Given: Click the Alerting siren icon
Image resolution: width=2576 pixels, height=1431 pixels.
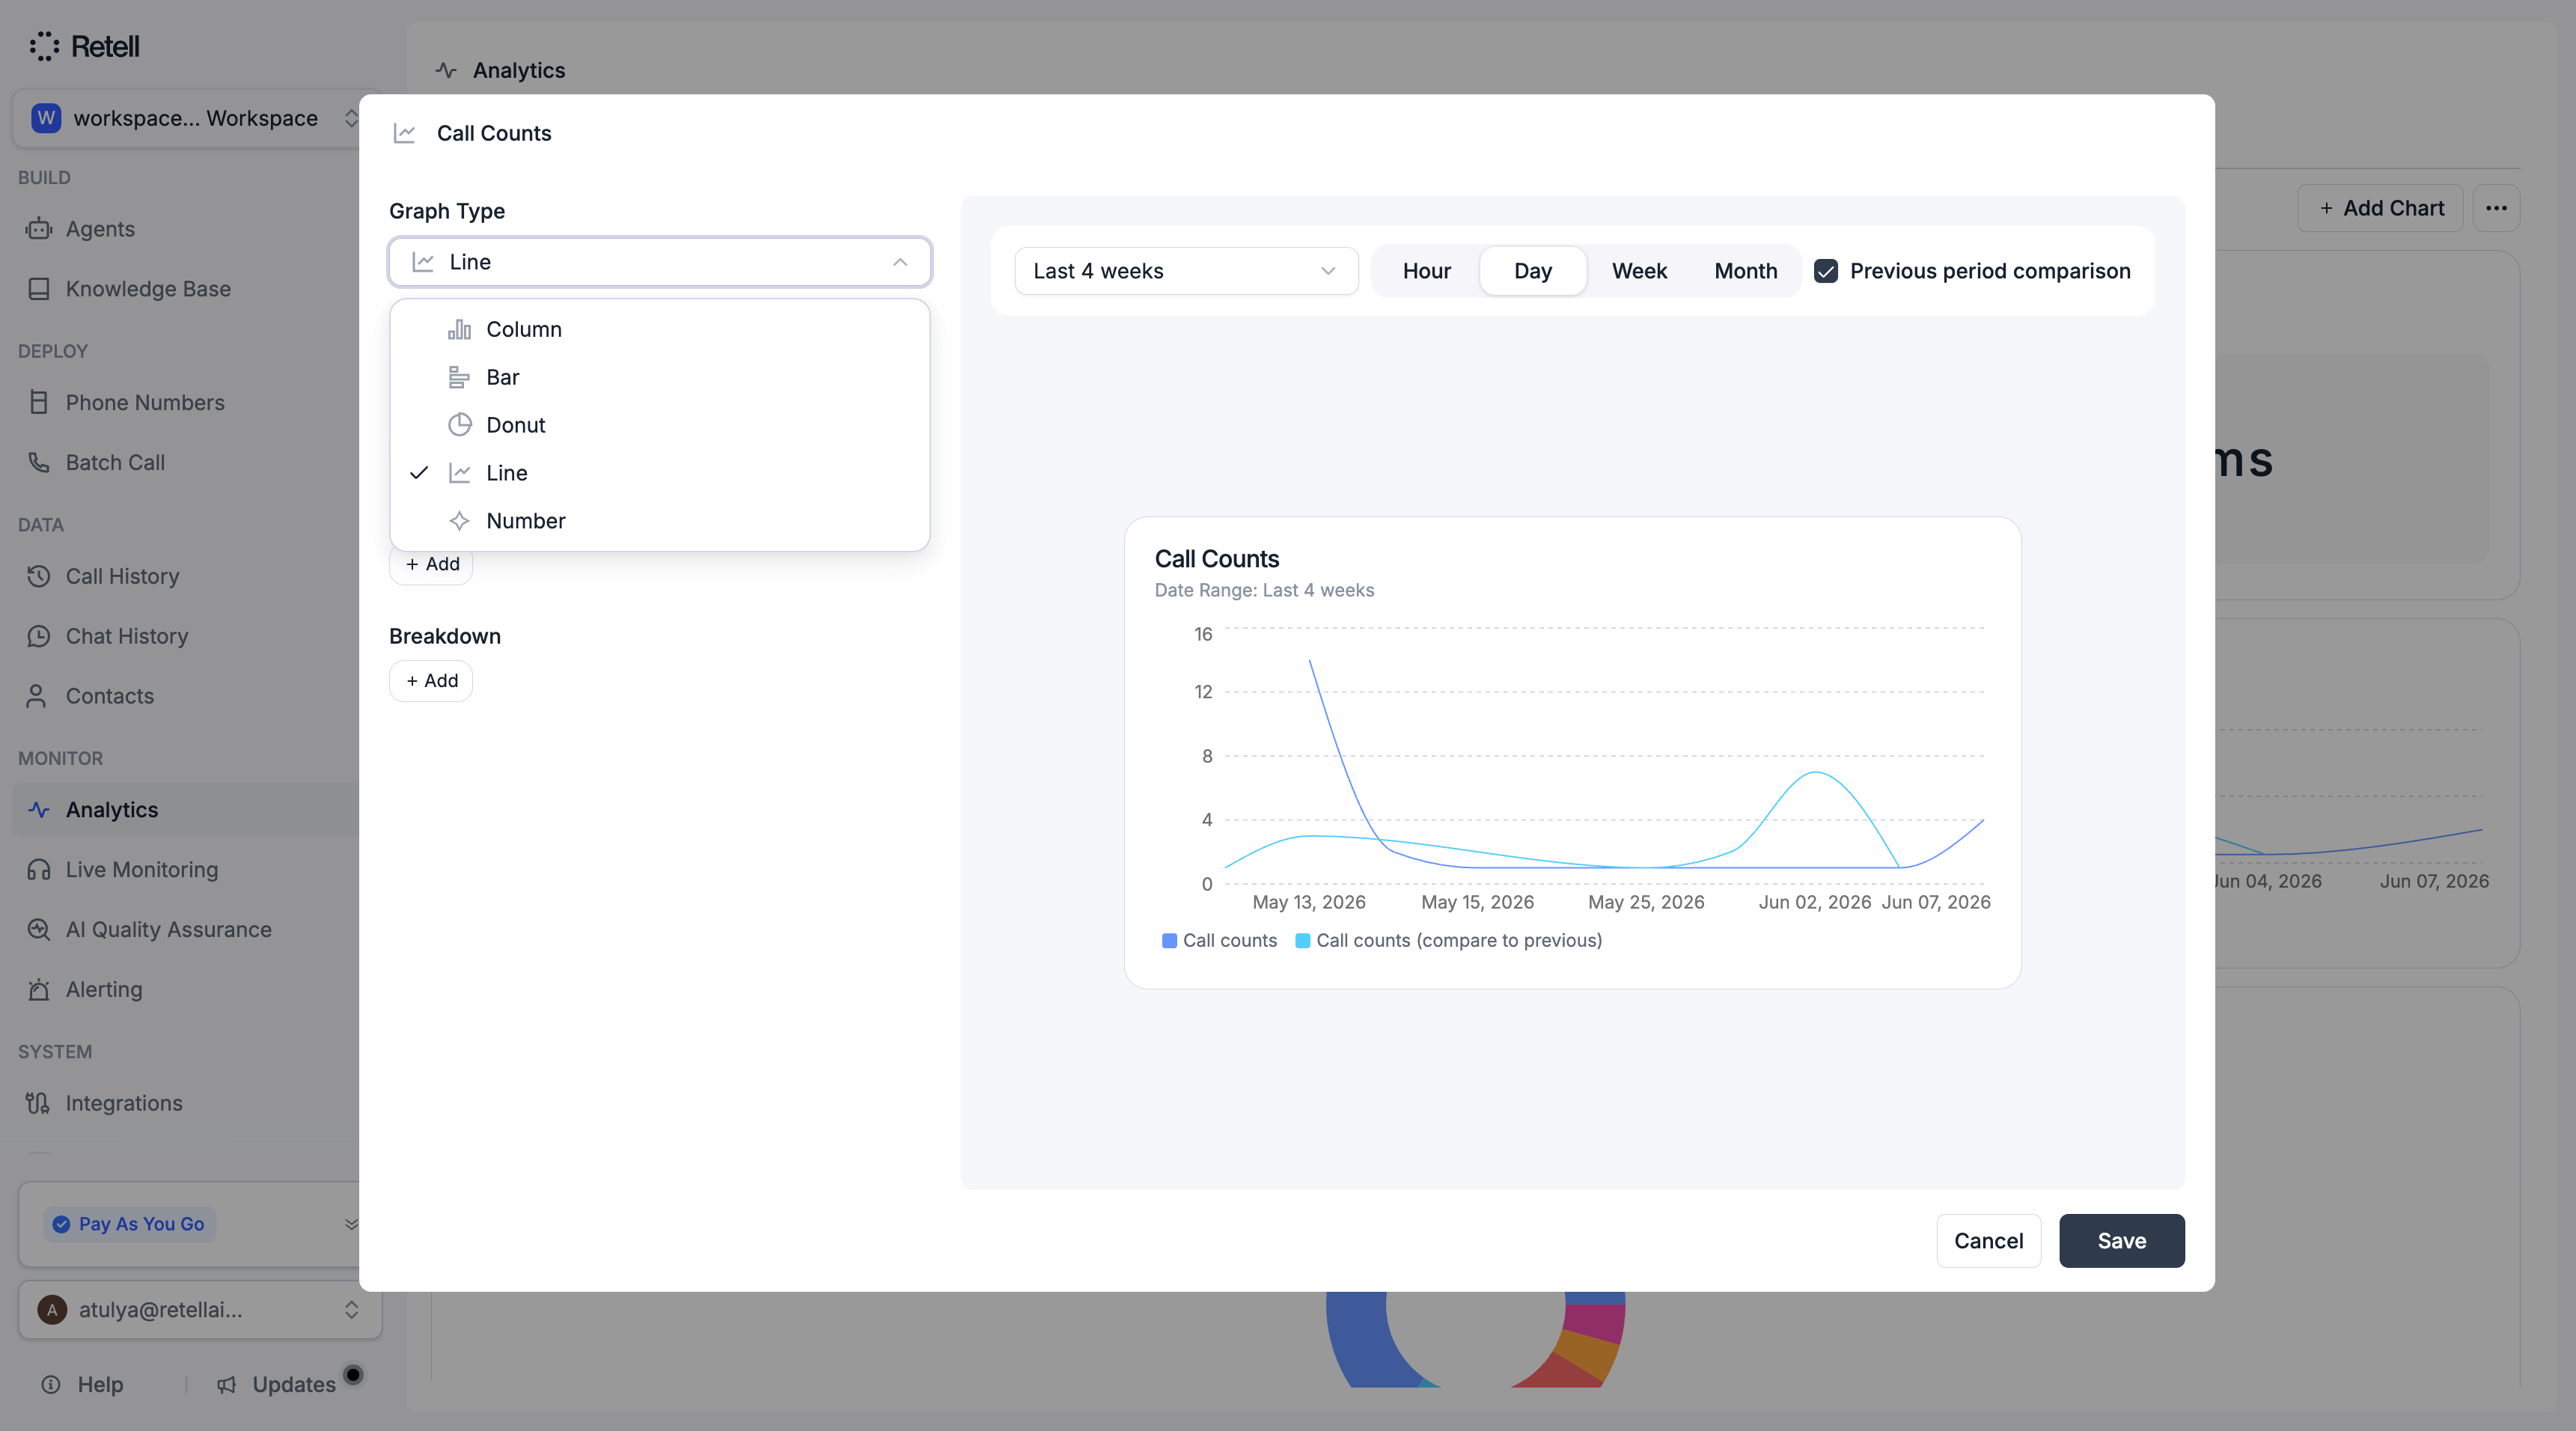Looking at the screenshot, I should (x=39, y=989).
